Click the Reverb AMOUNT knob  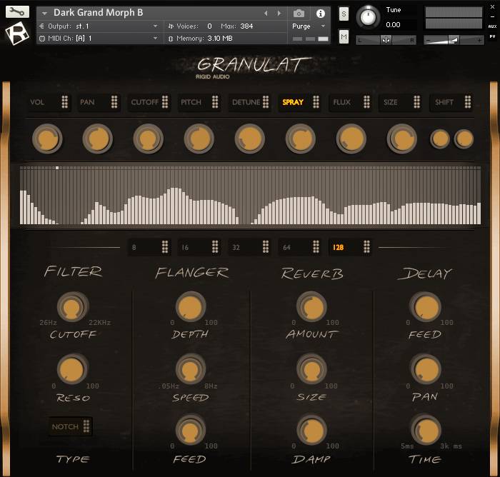pyautogui.click(x=311, y=307)
